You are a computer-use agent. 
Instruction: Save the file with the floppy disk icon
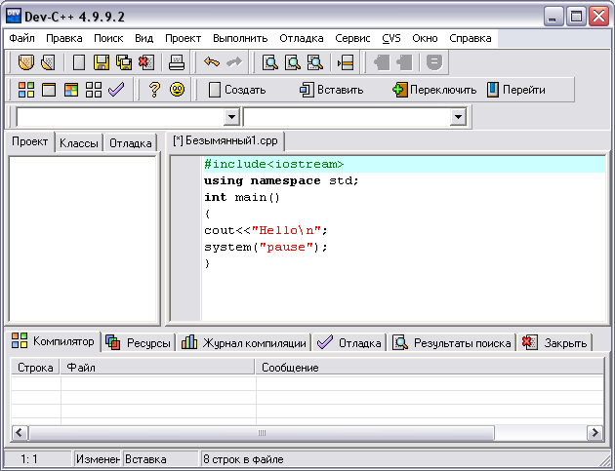click(102, 62)
